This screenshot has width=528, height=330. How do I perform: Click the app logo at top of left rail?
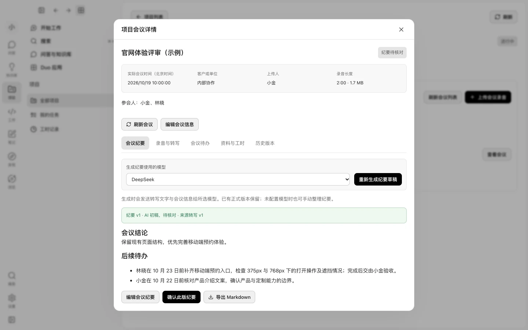pyautogui.click(x=12, y=27)
